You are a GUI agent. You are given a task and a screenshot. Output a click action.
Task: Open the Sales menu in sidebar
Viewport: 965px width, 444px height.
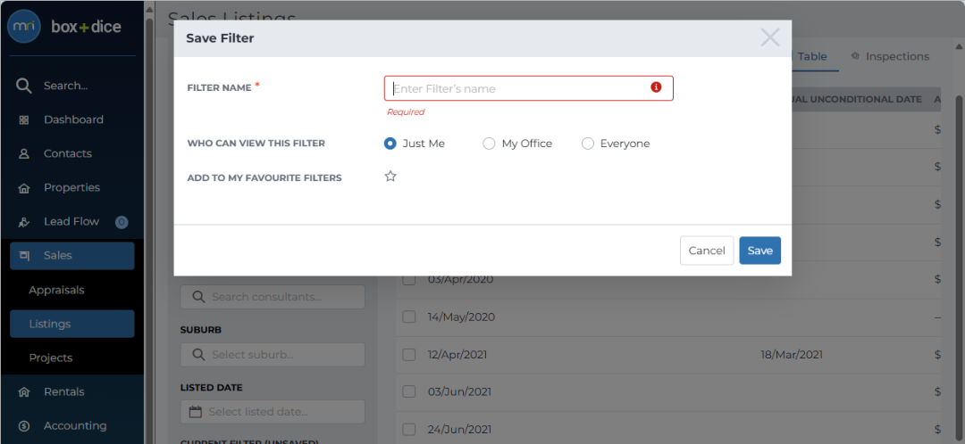tap(72, 256)
